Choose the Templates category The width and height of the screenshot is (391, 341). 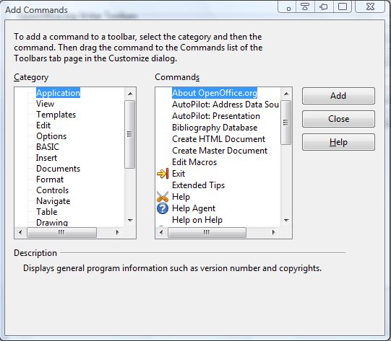[56, 115]
